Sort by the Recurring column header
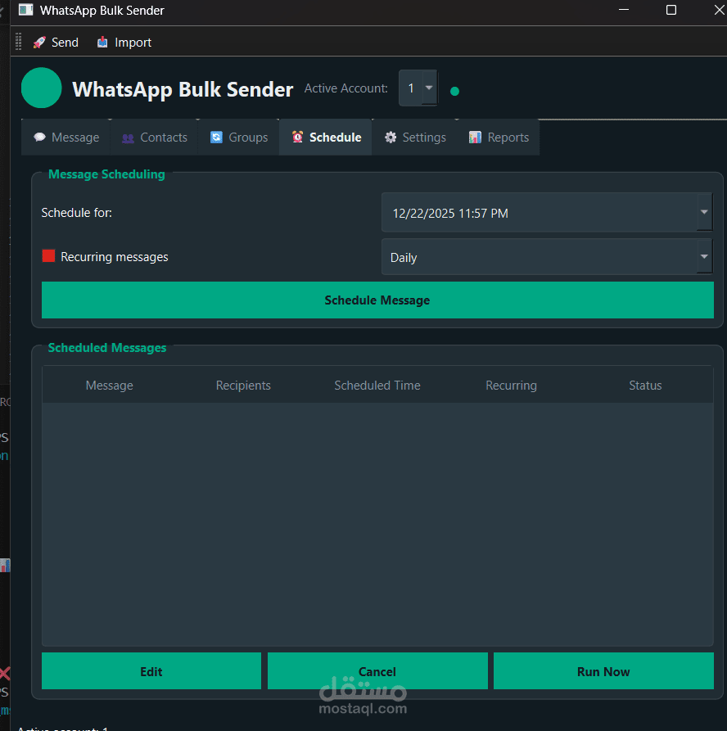 (x=512, y=386)
